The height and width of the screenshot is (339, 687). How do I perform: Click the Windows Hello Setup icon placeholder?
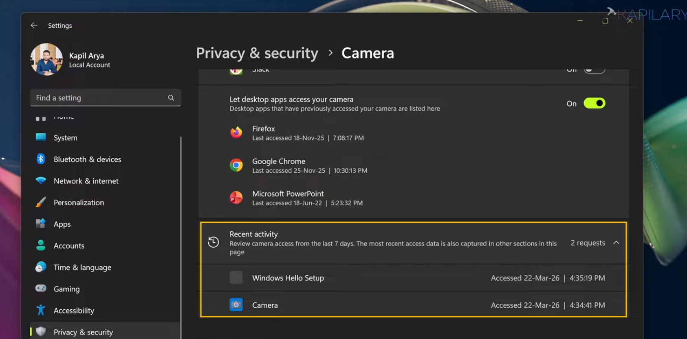point(236,278)
